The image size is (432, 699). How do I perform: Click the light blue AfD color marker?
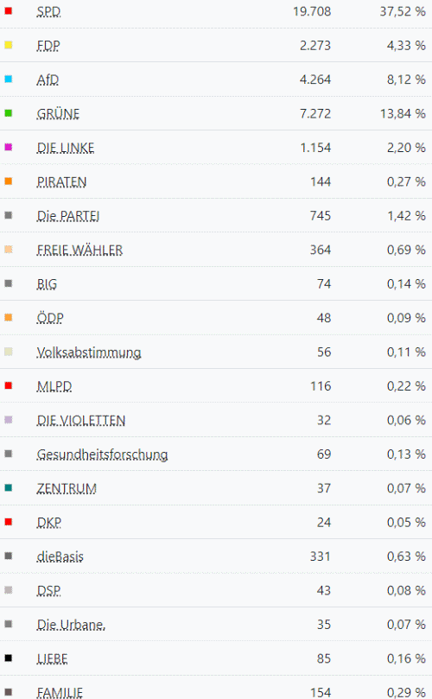[x=8, y=79]
